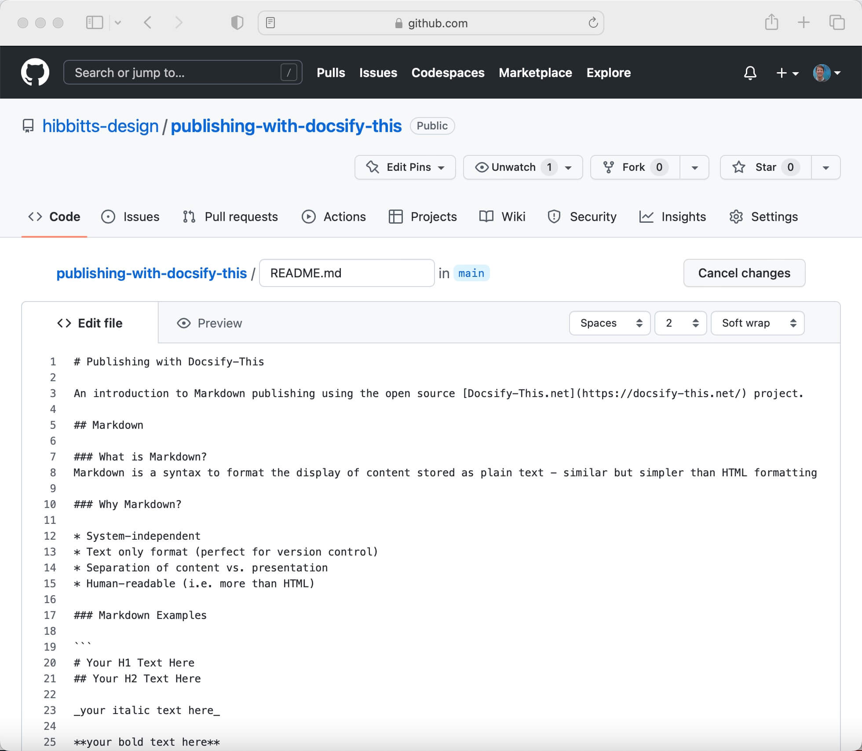
Task: Expand the plus create-new menu
Action: click(x=787, y=73)
